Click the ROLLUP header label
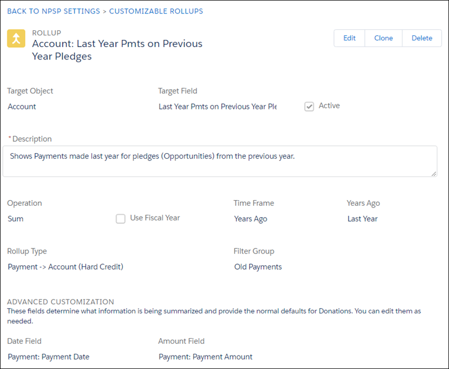 pyautogui.click(x=47, y=33)
